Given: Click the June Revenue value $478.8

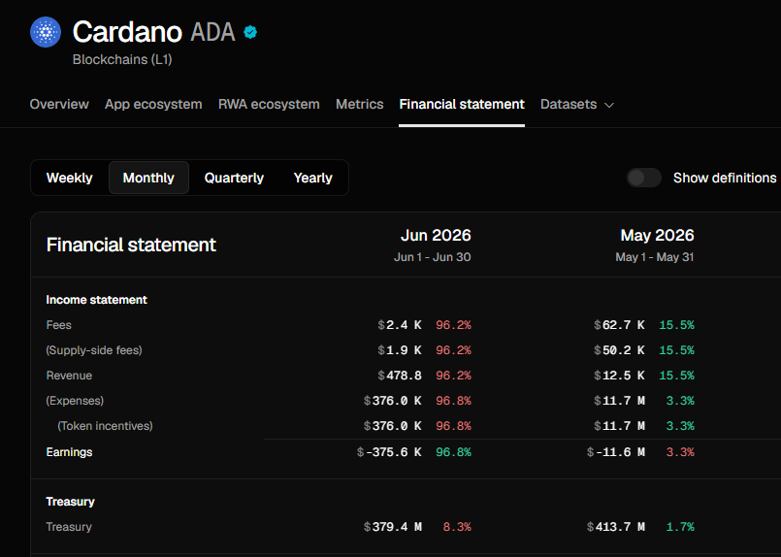Looking at the screenshot, I should (x=400, y=376).
